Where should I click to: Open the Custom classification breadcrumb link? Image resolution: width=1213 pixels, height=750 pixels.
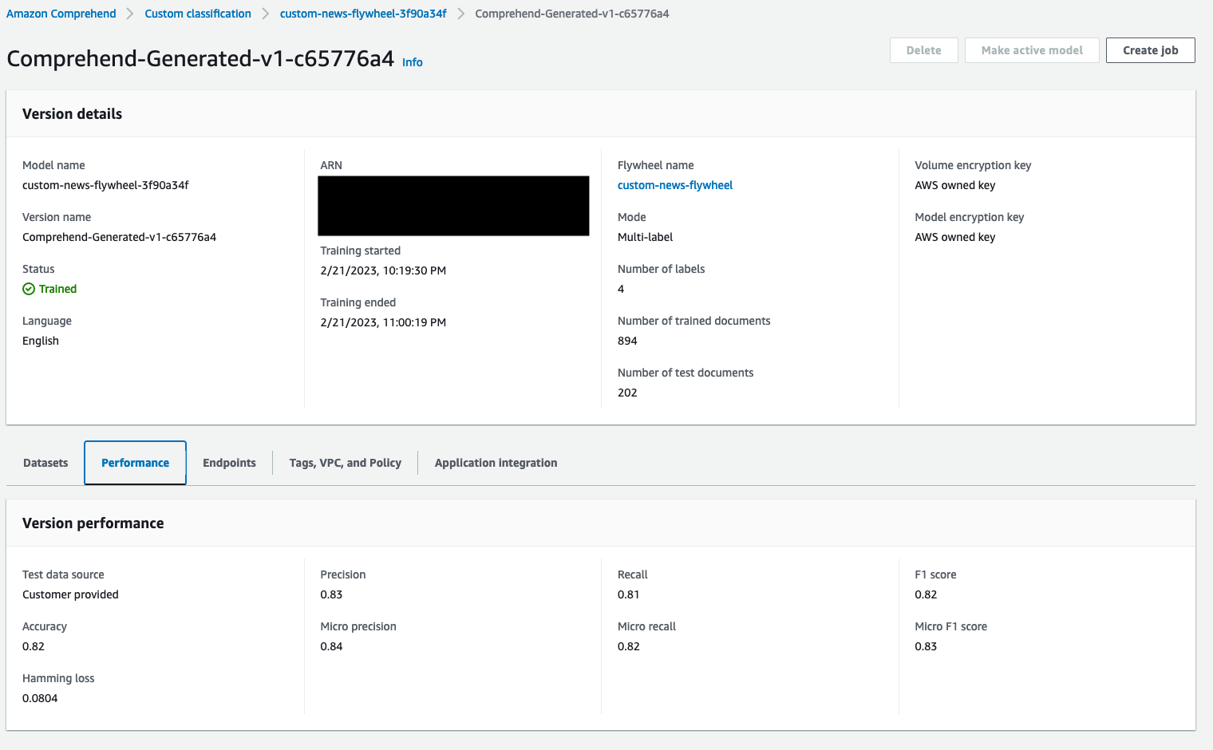click(197, 14)
